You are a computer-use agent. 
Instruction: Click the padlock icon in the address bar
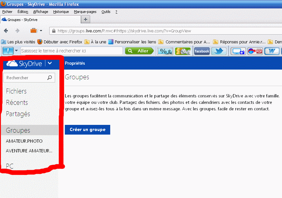click(x=53, y=31)
